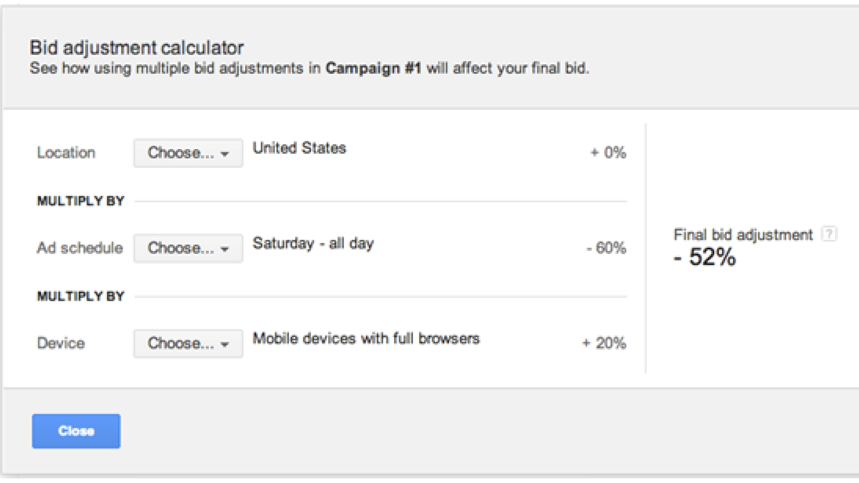Select the Saturday - all day schedule entry
Screen dimensions: 859x483
coord(313,244)
